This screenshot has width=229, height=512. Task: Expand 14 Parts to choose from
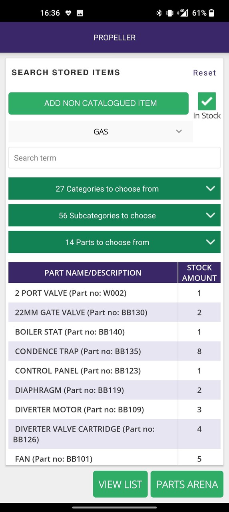tap(114, 242)
